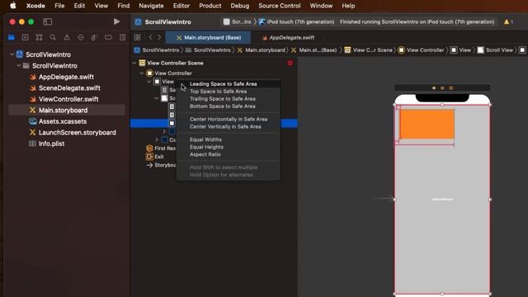This screenshot has width=528, height=297.
Task: Select the Scr...tro scheme selector
Action: 238,22
